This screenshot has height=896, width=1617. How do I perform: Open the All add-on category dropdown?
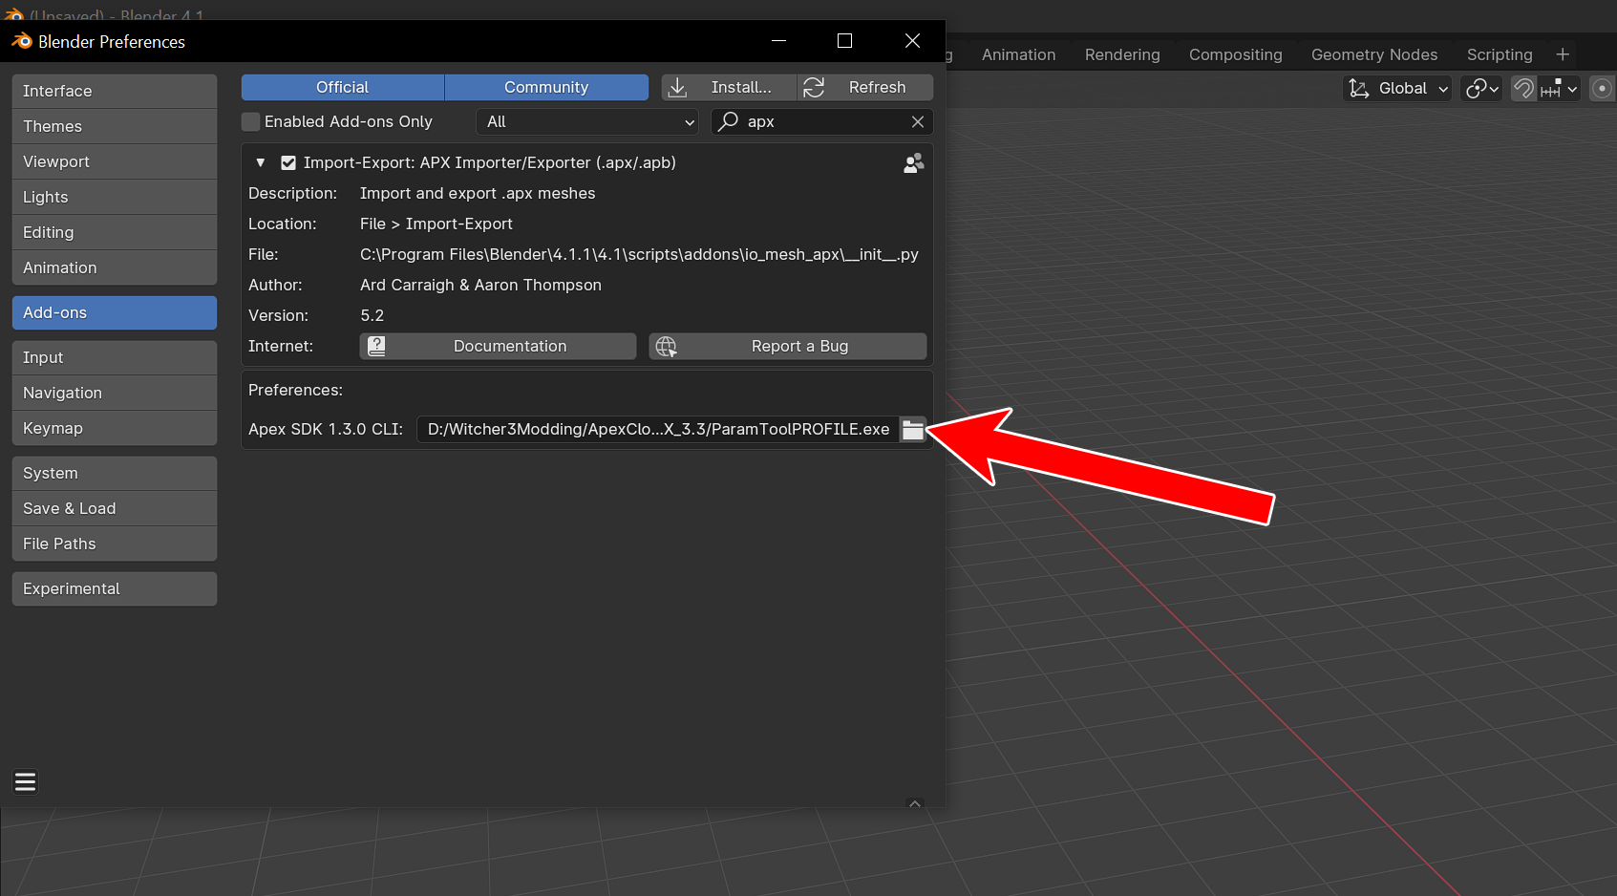click(x=587, y=121)
